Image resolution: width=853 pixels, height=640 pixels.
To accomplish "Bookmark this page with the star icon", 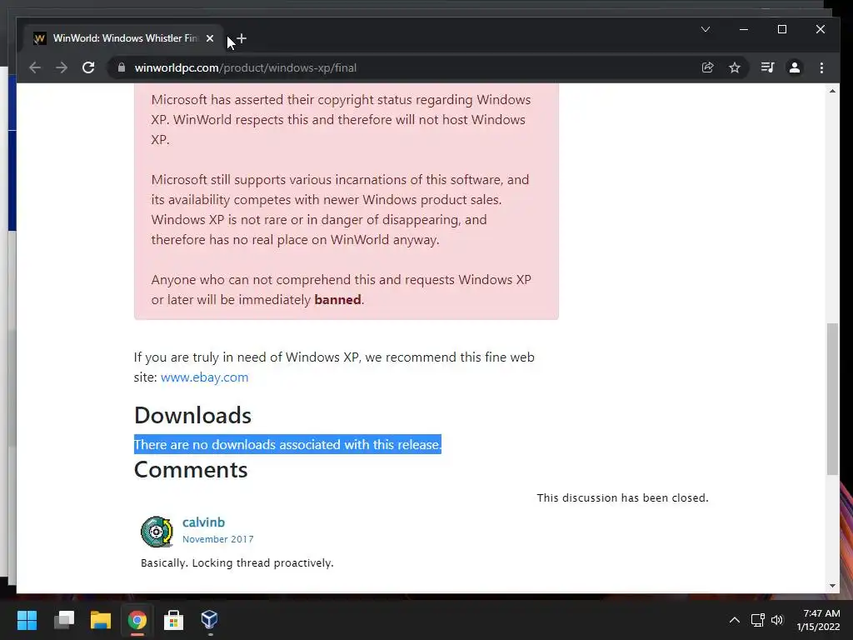I will (735, 67).
